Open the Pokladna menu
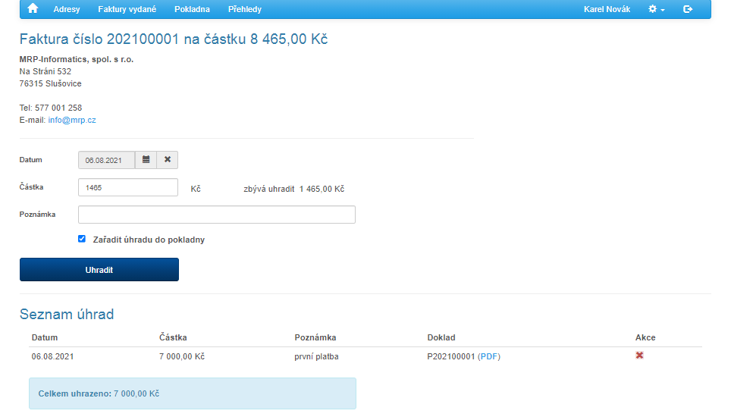 [192, 9]
